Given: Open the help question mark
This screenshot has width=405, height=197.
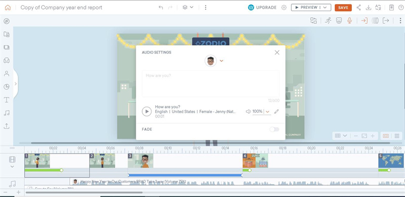Looking at the screenshot, I should coord(400,8).
